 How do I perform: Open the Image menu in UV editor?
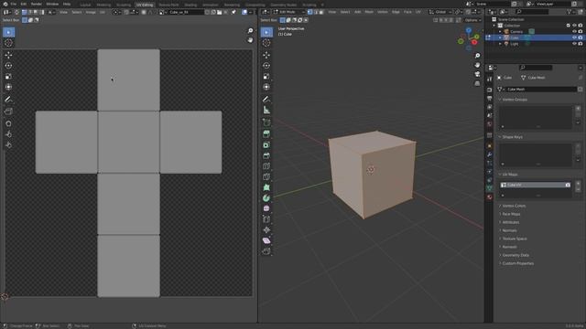(91, 12)
